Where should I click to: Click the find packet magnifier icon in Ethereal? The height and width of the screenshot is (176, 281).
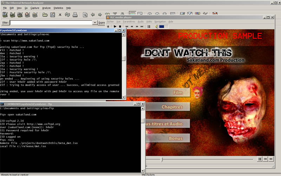85,15
